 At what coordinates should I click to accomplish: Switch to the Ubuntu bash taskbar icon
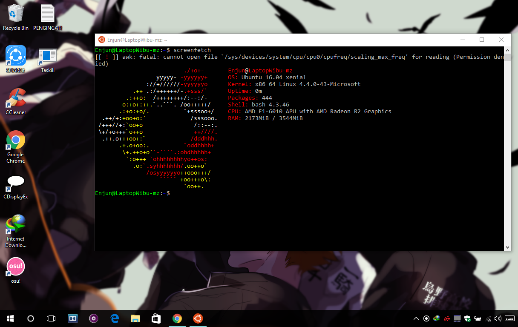(x=198, y=318)
